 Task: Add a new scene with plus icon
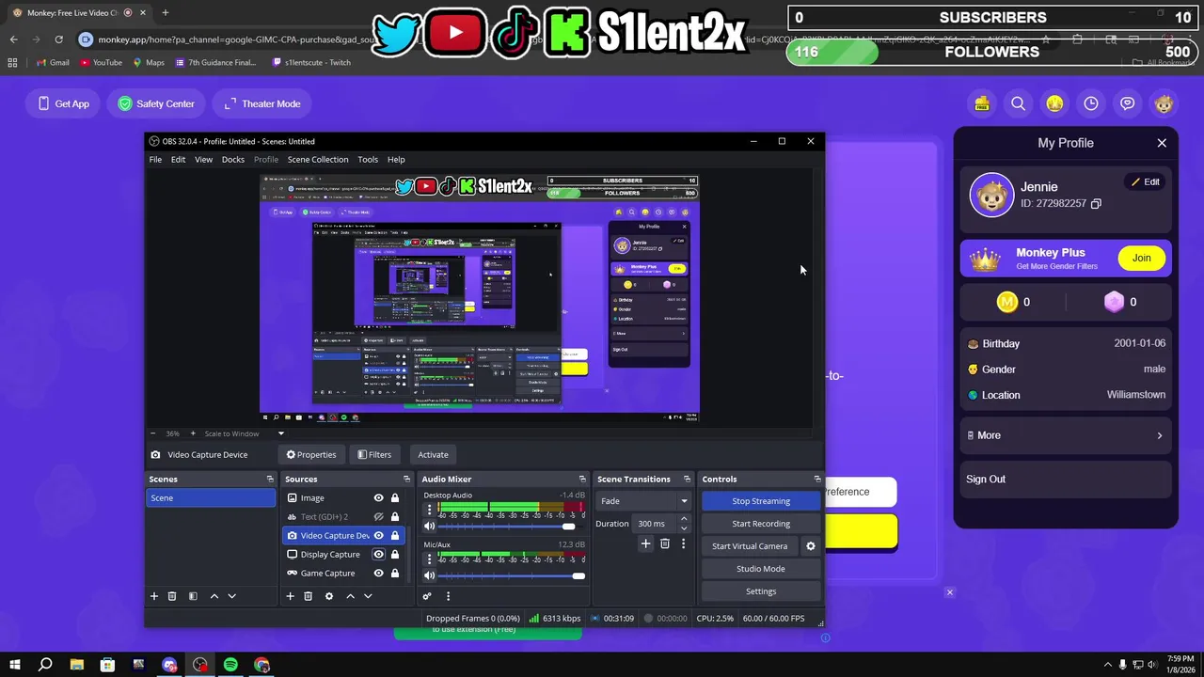(x=154, y=596)
